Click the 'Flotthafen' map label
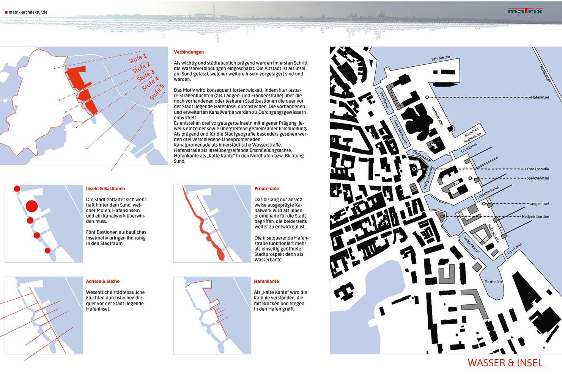The width and height of the screenshot is (562, 374). point(493,282)
